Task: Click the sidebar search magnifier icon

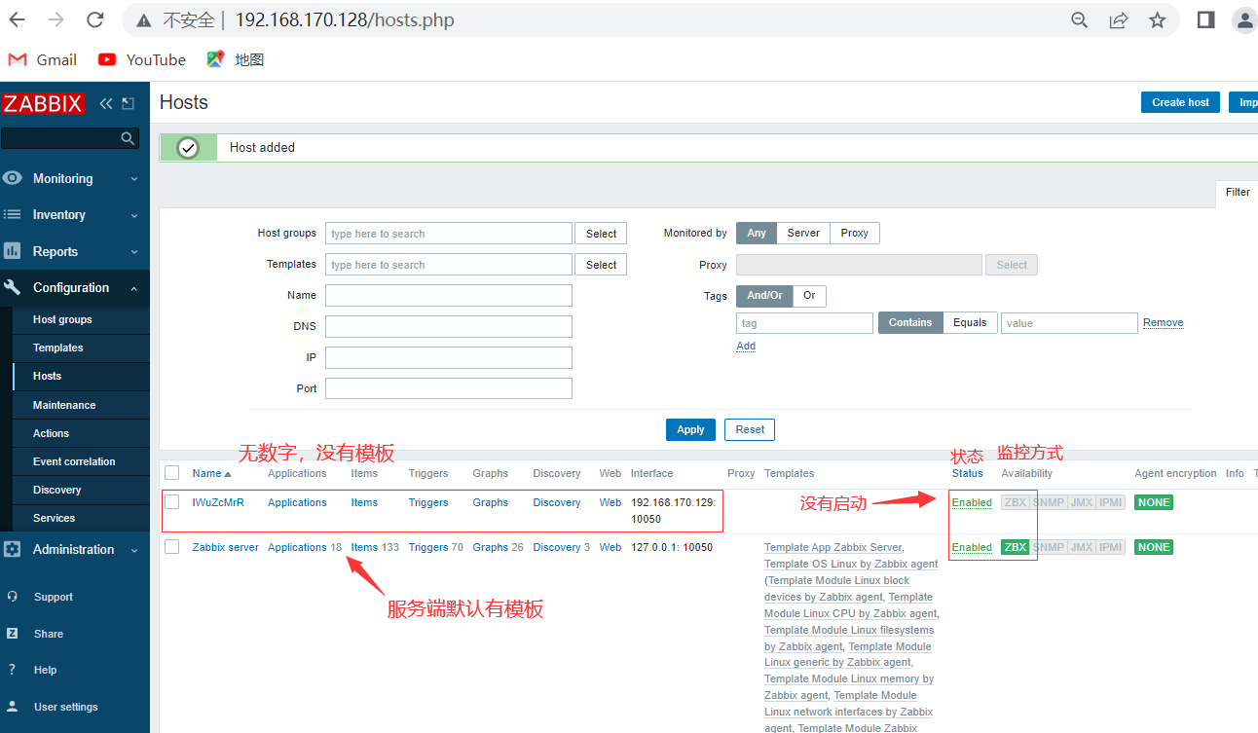Action: click(128, 138)
